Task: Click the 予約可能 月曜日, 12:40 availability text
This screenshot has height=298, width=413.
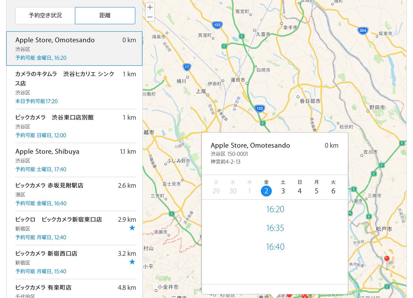Action: pos(41,237)
